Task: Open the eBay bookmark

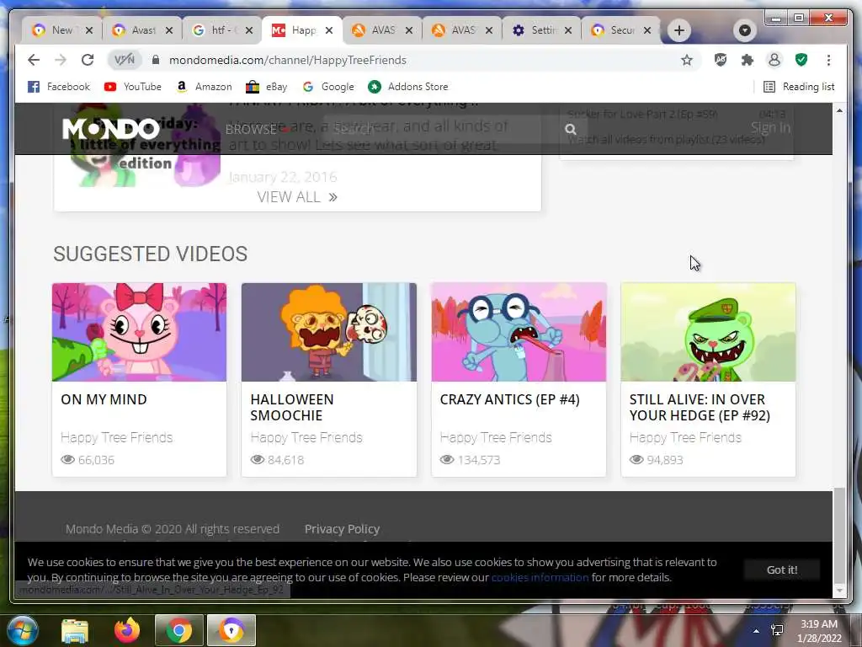Action: pyautogui.click(x=267, y=87)
